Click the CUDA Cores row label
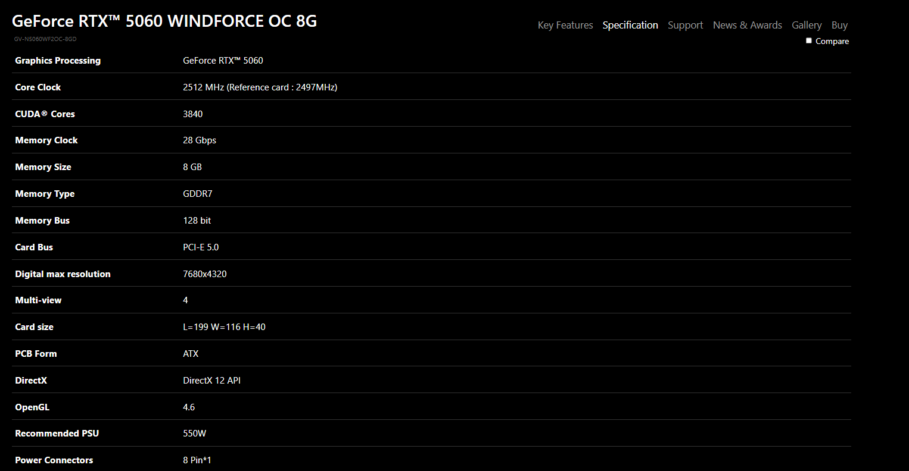Viewport: 909px width, 471px height. tap(45, 114)
